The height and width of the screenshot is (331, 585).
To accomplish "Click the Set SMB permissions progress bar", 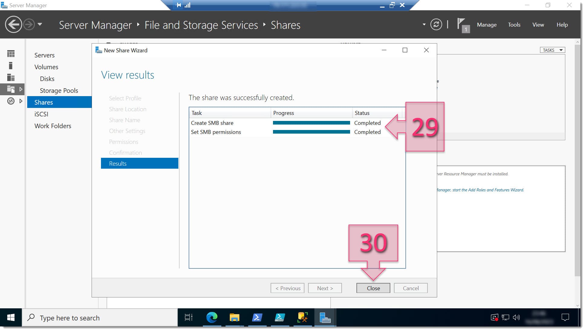I will tap(311, 132).
